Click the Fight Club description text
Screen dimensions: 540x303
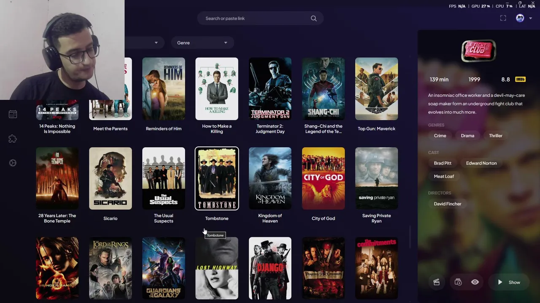click(477, 104)
